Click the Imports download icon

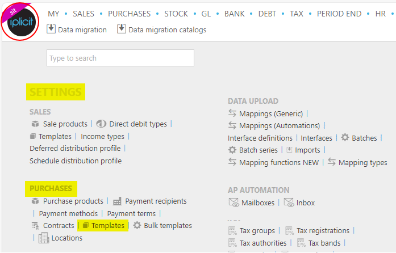(x=289, y=150)
